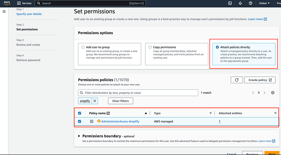Open the CloudShell terminal icon

pos(230,3)
